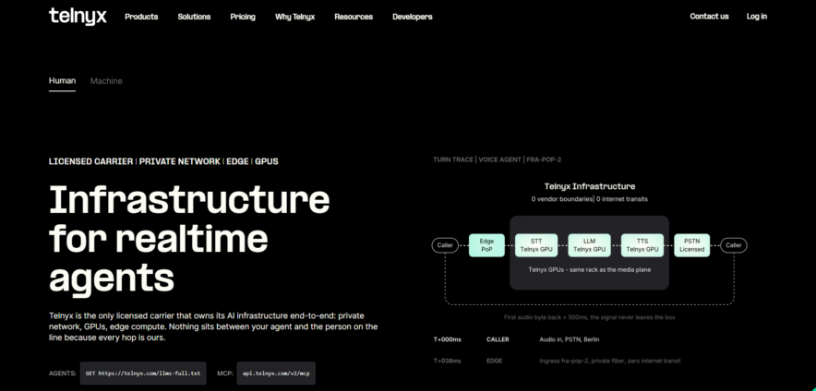Select the Edge PoP block
The height and width of the screenshot is (391, 816).
coord(486,245)
